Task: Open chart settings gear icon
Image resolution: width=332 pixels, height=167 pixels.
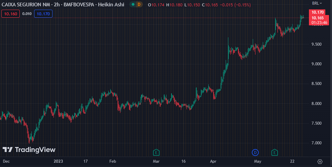Action: point(320,162)
